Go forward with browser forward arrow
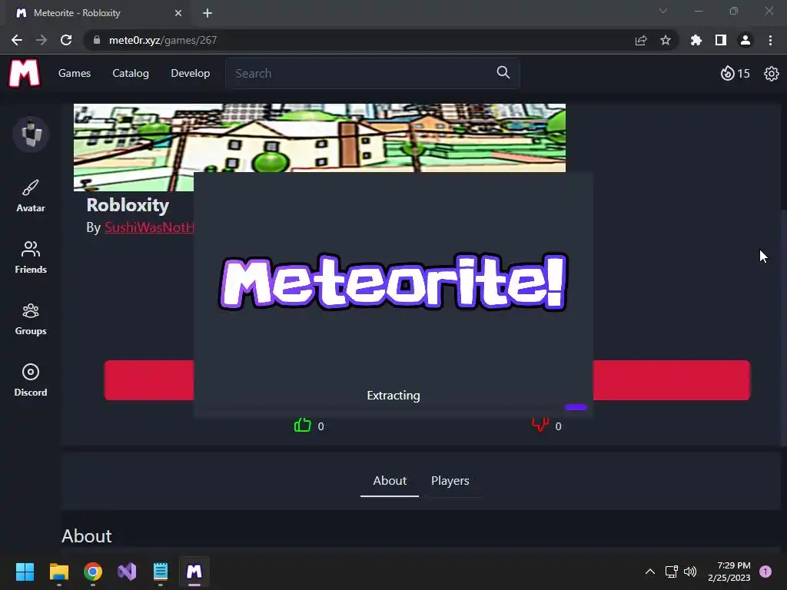This screenshot has height=590, width=787. (42, 40)
